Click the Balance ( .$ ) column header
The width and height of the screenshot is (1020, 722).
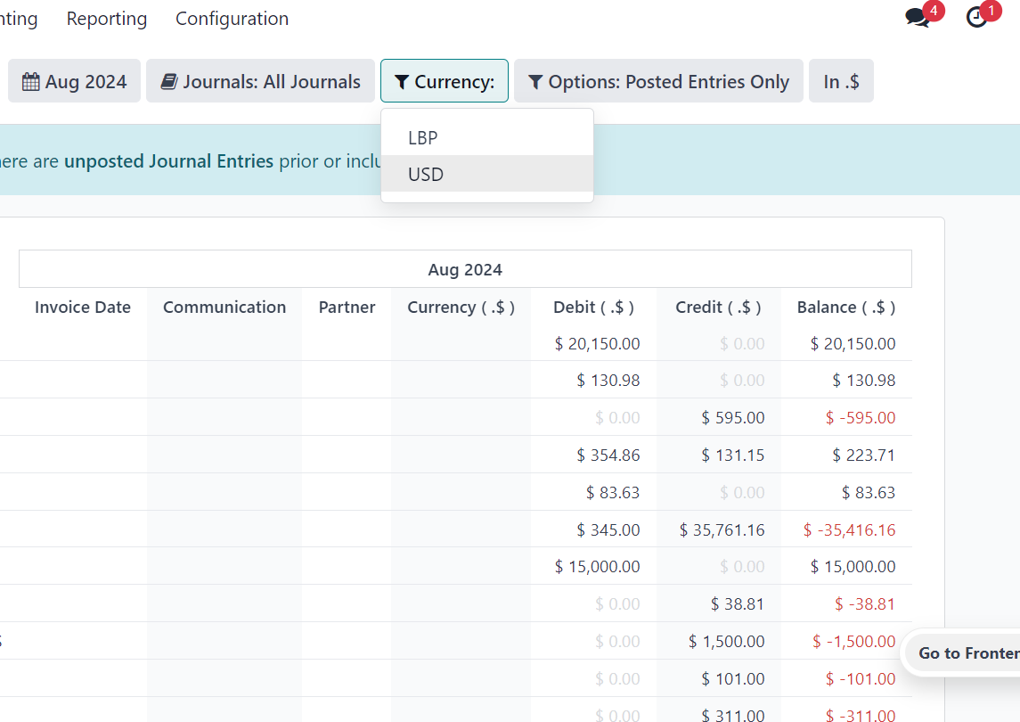click(x=846, y=308)
